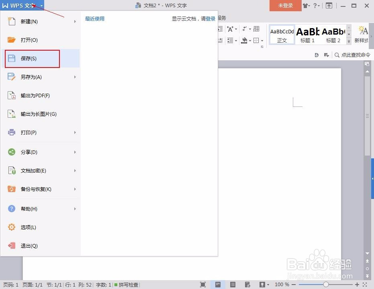Open 选项(L) settings
The height and width of the screenshot is (289, 374).
40,227
